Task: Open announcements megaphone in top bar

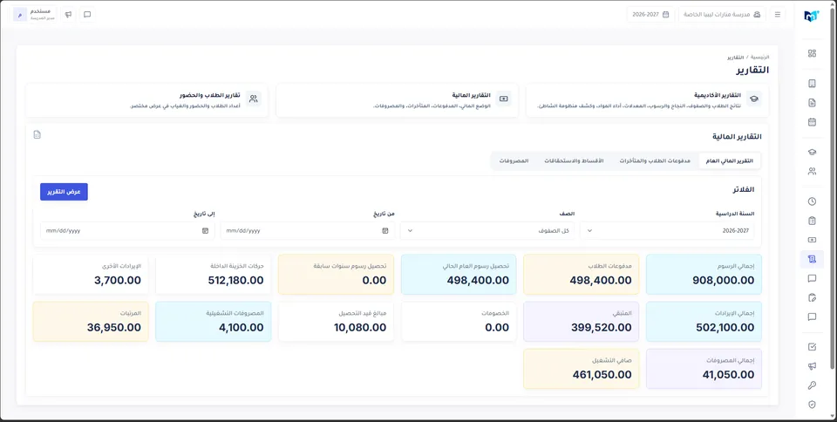Action: (x=68, y=15)
